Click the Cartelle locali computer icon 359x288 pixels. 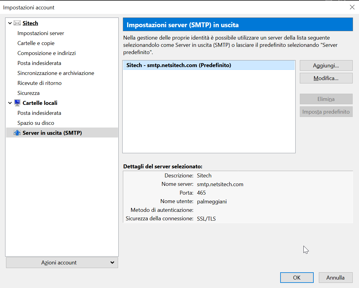point(17,103)
